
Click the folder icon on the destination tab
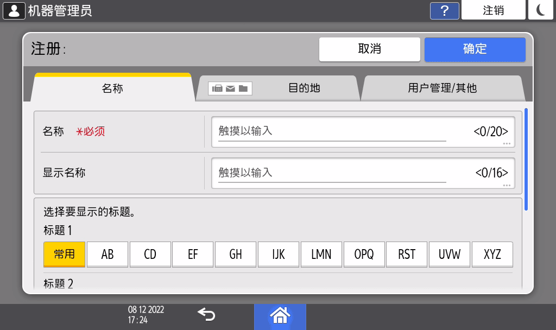point(243,88)
